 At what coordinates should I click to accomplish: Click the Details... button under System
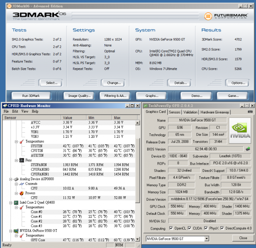(180, 83)
